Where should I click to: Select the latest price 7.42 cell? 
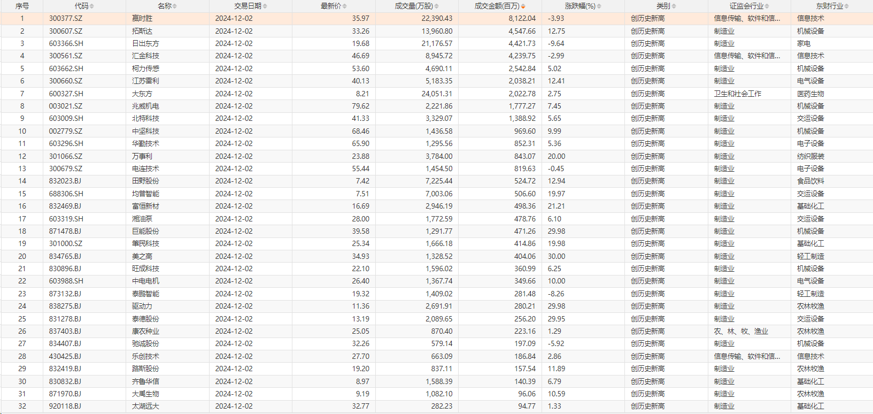point(362,181)
